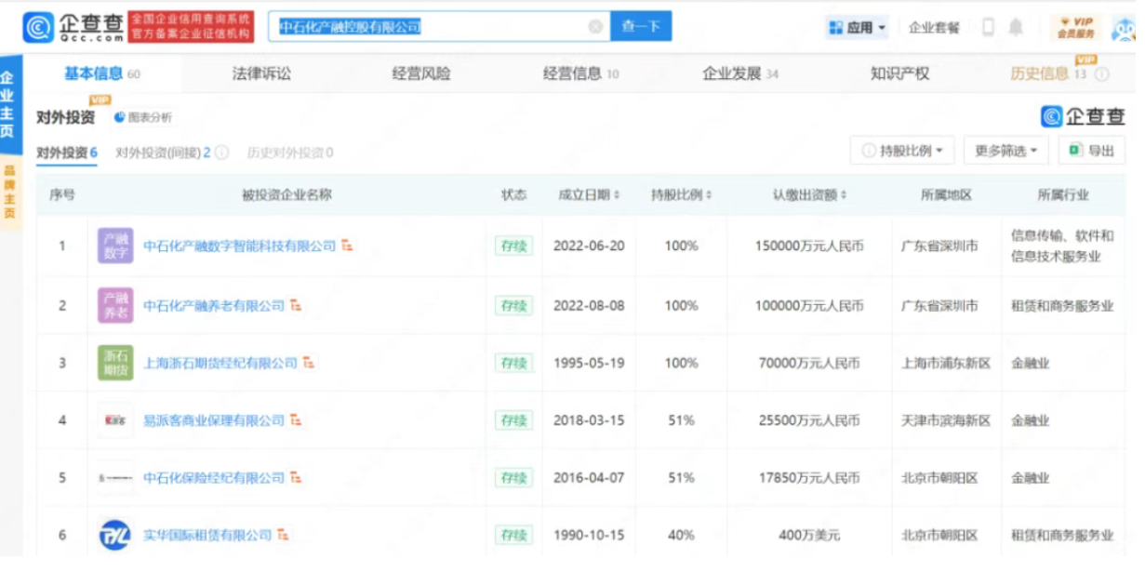
Task: Click info icon beside 对外投资(间接)
Action: [x=221, y=153]
